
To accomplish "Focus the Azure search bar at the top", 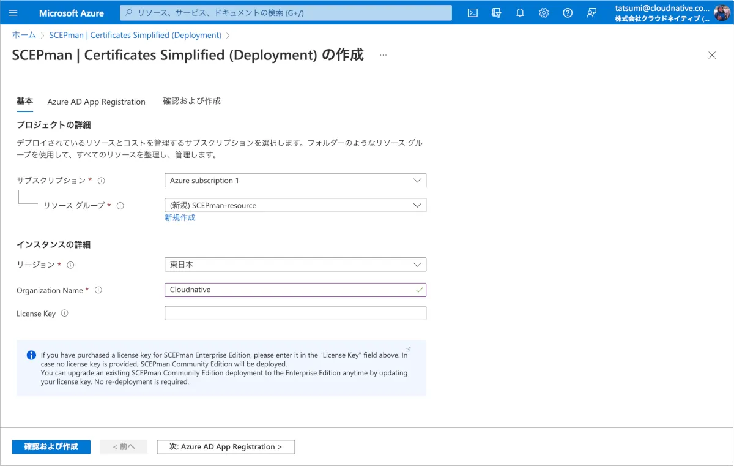I will pos(286,13).
